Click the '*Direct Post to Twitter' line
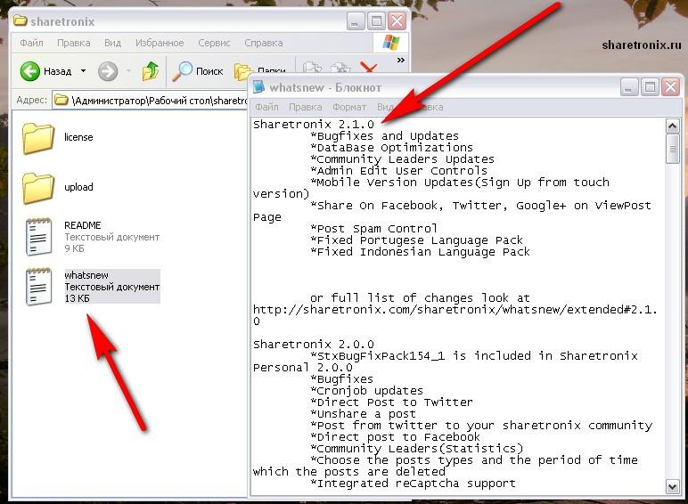Screen dimensions: 688x504 (x=391, y=402)
